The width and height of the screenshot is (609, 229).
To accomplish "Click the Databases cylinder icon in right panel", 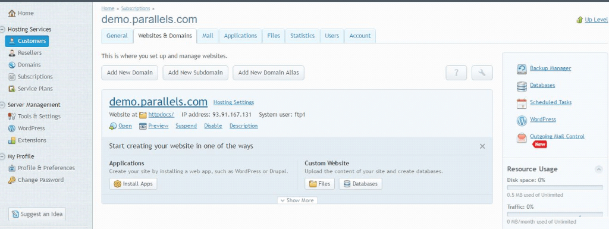I will 522,87.
